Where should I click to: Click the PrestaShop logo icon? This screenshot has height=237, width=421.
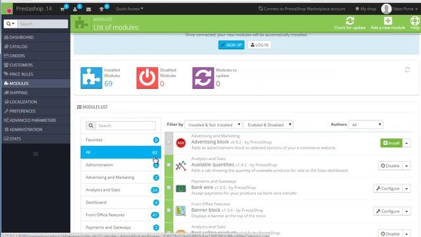pos(7,9)
